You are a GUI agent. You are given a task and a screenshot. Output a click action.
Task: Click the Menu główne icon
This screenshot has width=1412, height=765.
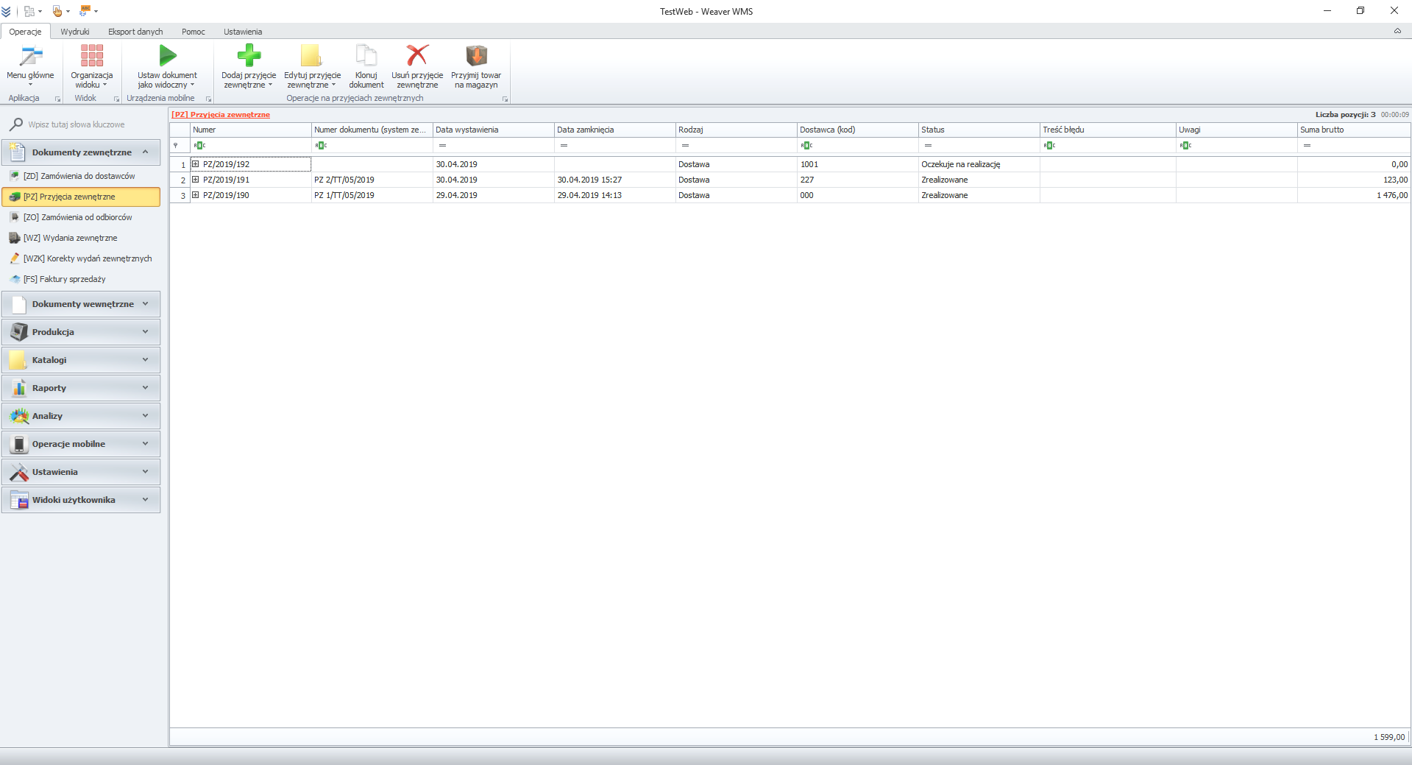(30, 56)
